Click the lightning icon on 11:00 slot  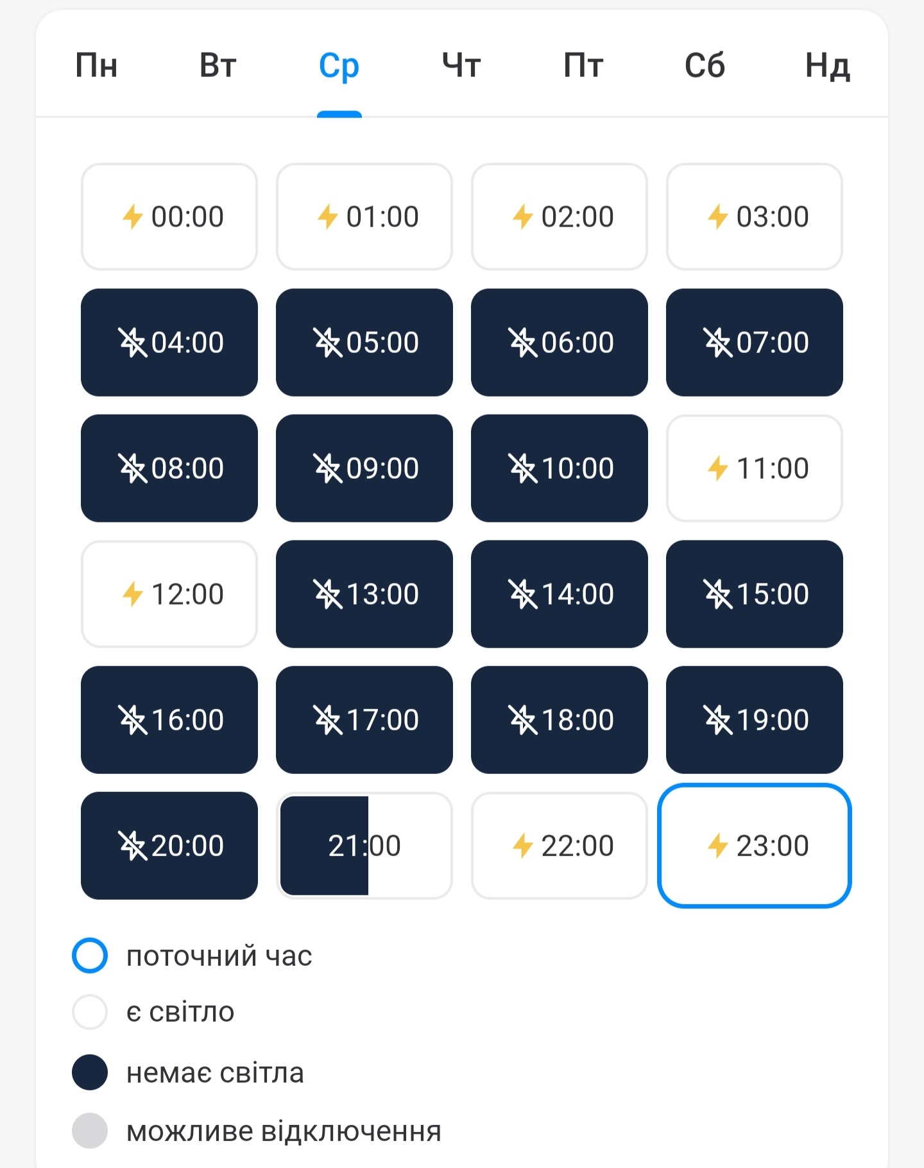(x=718, y=468)
